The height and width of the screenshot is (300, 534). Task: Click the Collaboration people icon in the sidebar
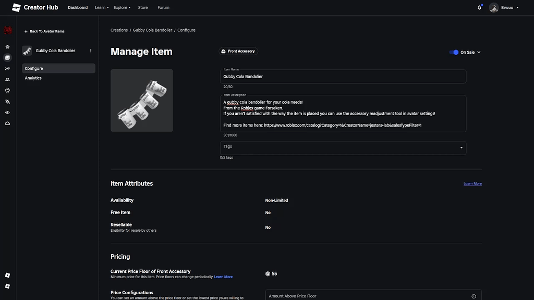pyautogui.click(x=7, y=80)
